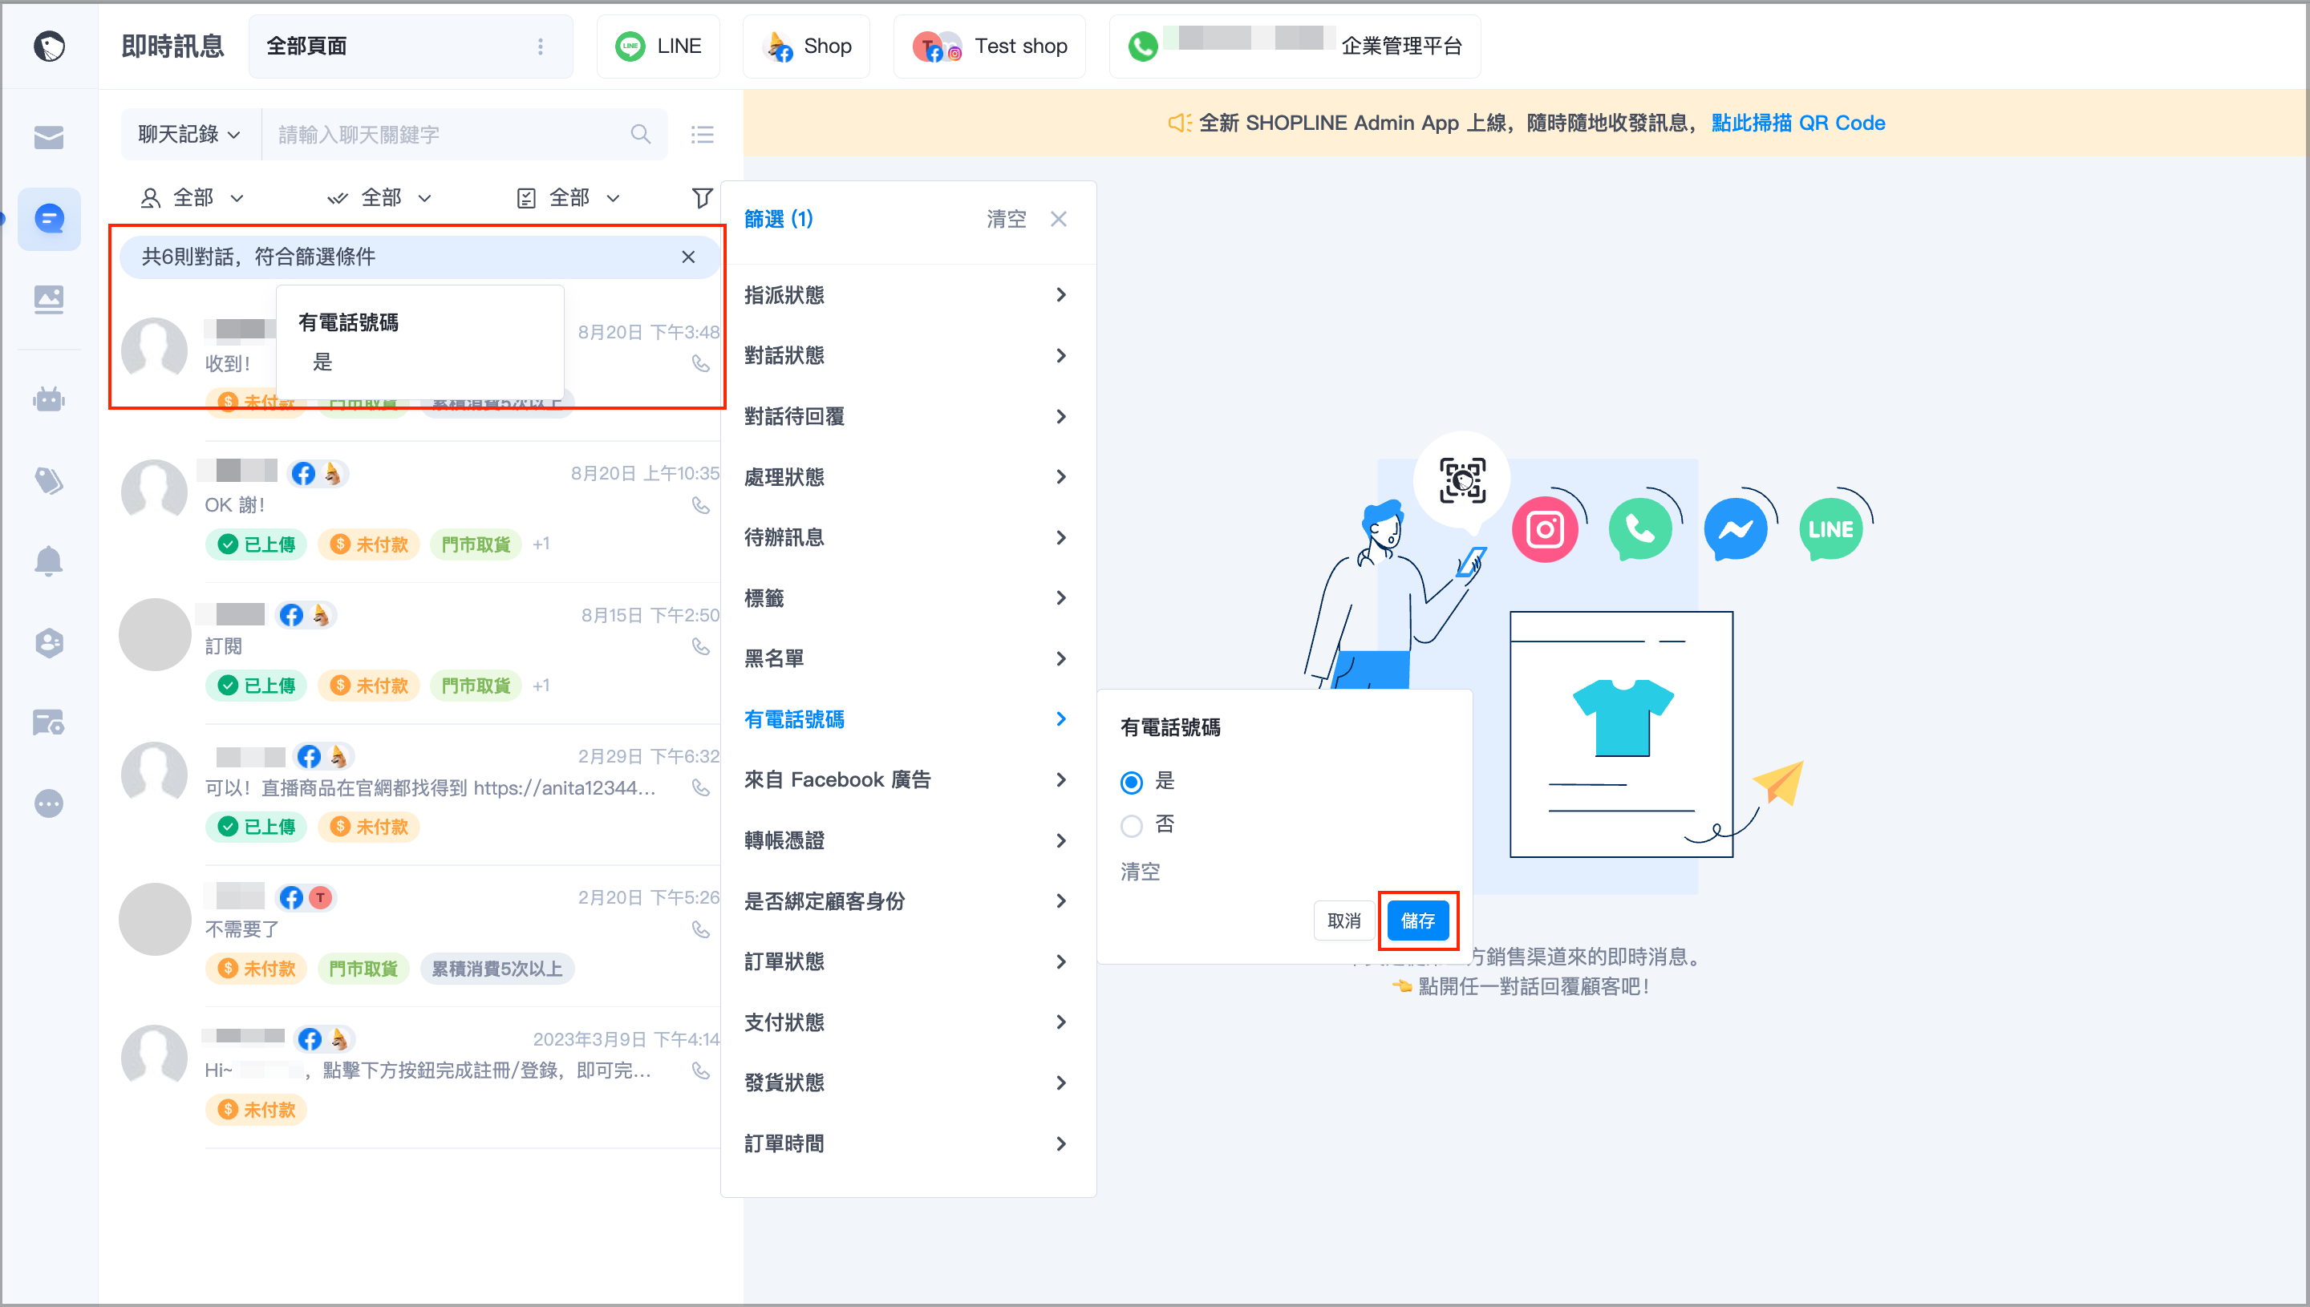2310x1307 pixels.
Task: Expand the 處理狀態 filter
Action: [x=907, y=476]
